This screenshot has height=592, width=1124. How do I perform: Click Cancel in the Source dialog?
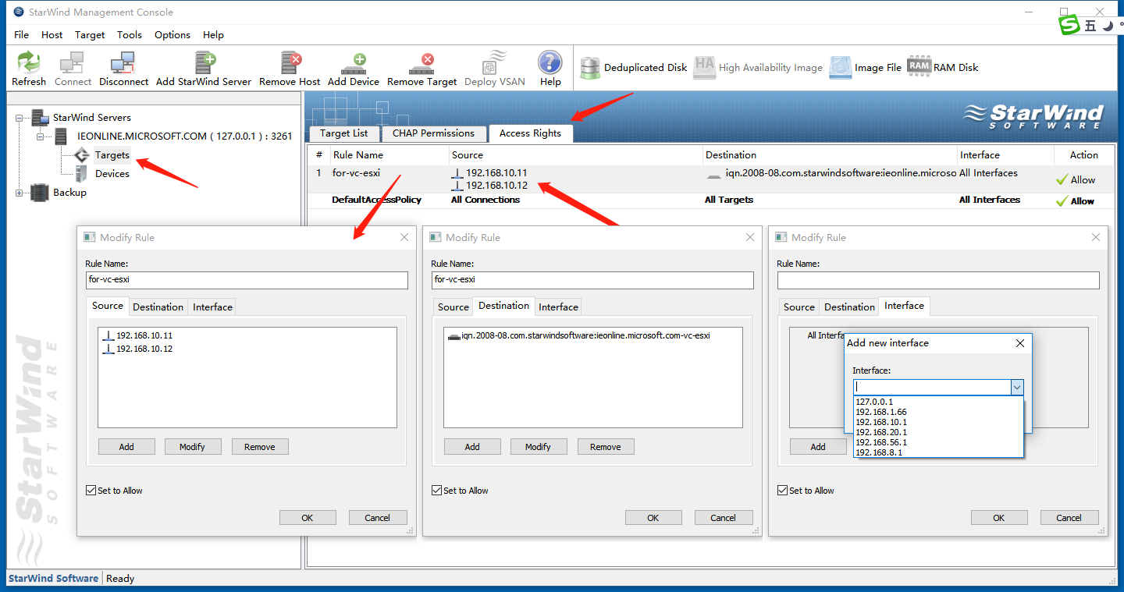(x=378, y=518)
